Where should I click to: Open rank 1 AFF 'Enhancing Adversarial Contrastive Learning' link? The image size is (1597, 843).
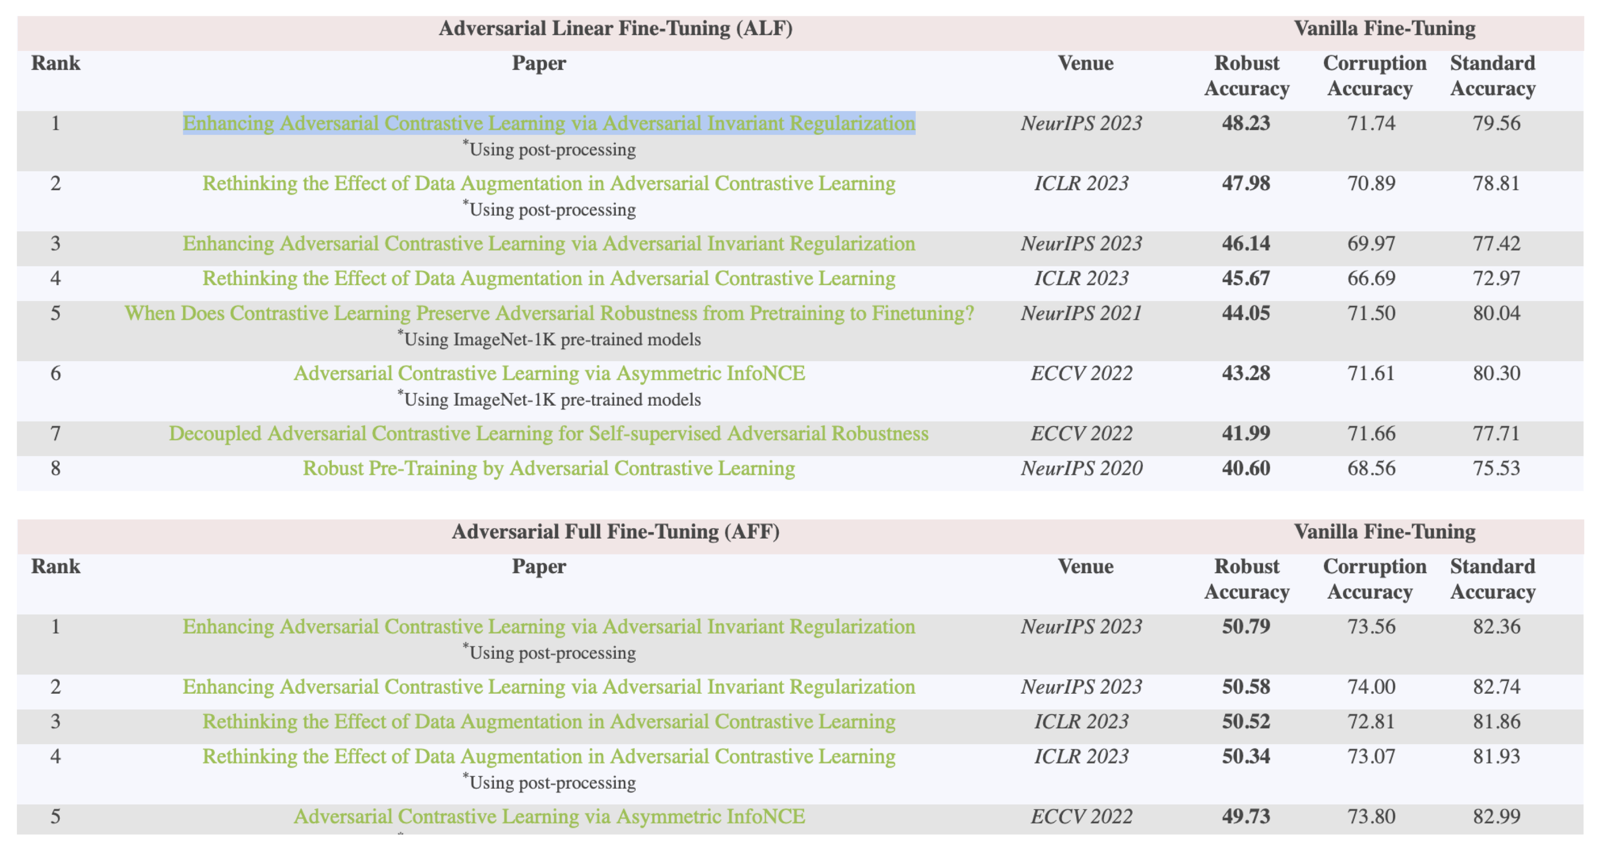pyautogui.click(x=549, y=627)
